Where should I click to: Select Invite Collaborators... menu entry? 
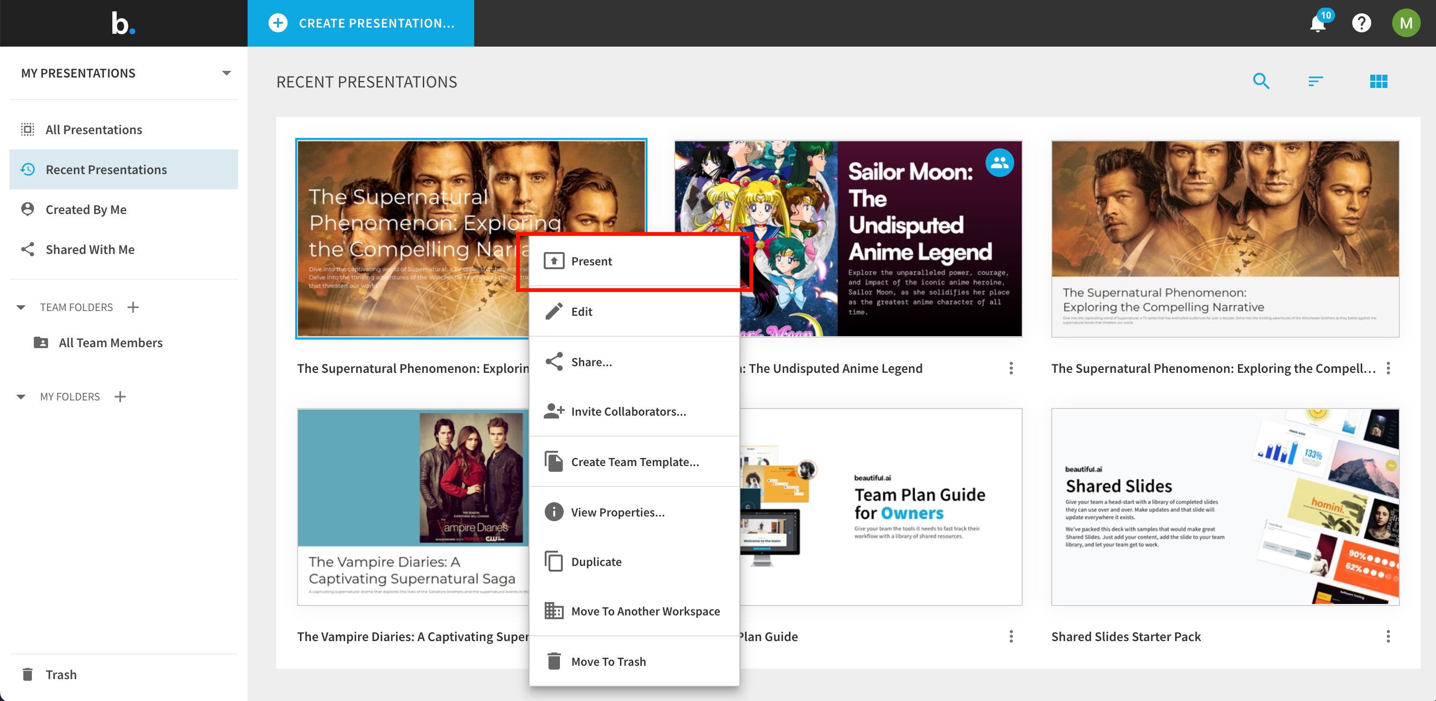click(x=634, y=411)
